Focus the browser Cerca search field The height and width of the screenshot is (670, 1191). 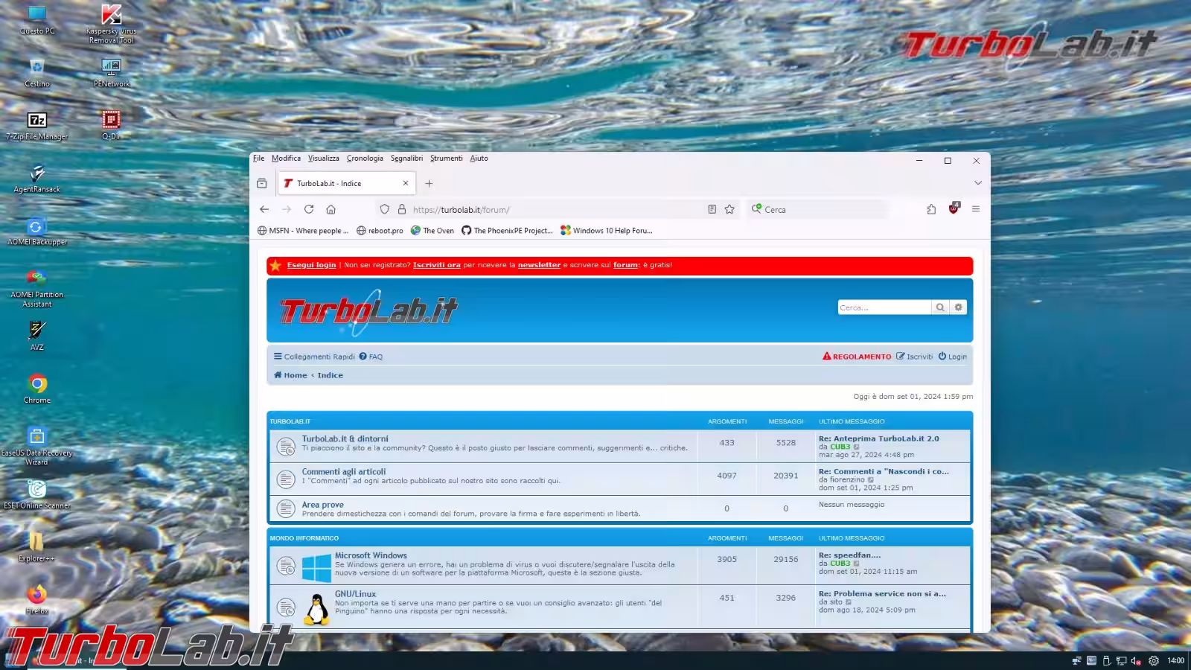pyautogui.click(x=817, y=210)
